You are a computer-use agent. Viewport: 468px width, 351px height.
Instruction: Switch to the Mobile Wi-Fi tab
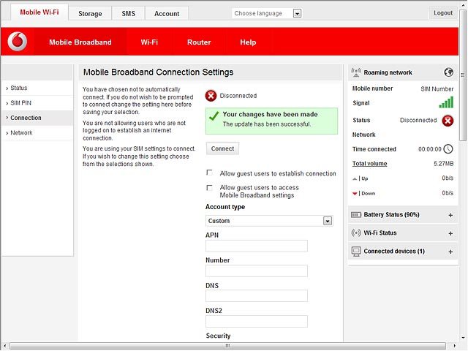(x=39, y=12)
